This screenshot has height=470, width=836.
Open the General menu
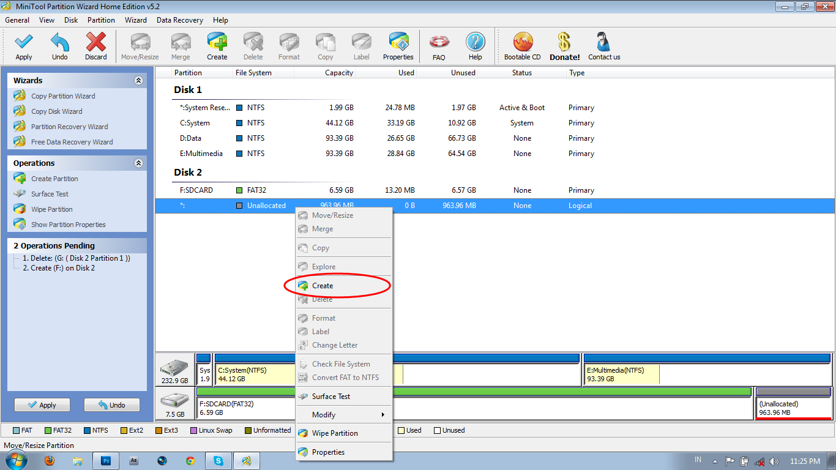click(x=17, y=20)
